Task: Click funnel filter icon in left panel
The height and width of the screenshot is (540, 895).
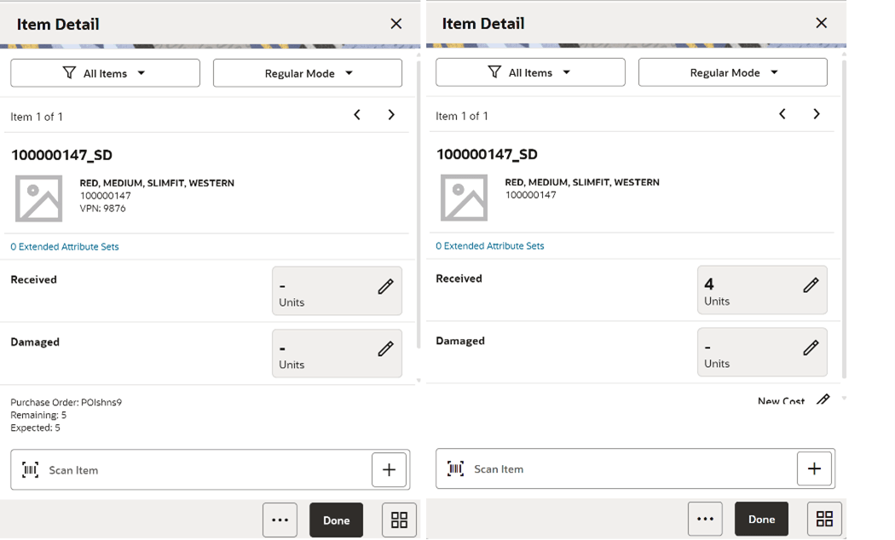Action: pyautogui.click(x=69, y=72)
